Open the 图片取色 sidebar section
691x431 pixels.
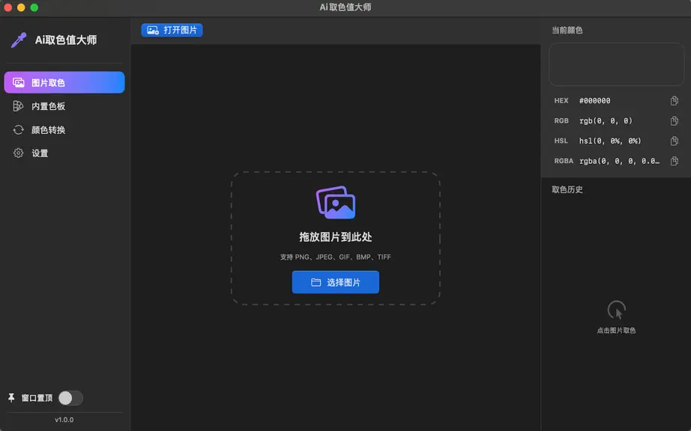click(x=64, y=82)
